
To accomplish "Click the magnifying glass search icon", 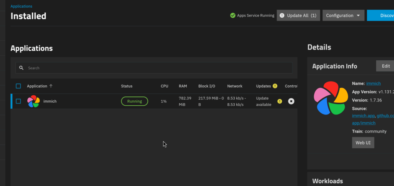I will coord(22,68).
